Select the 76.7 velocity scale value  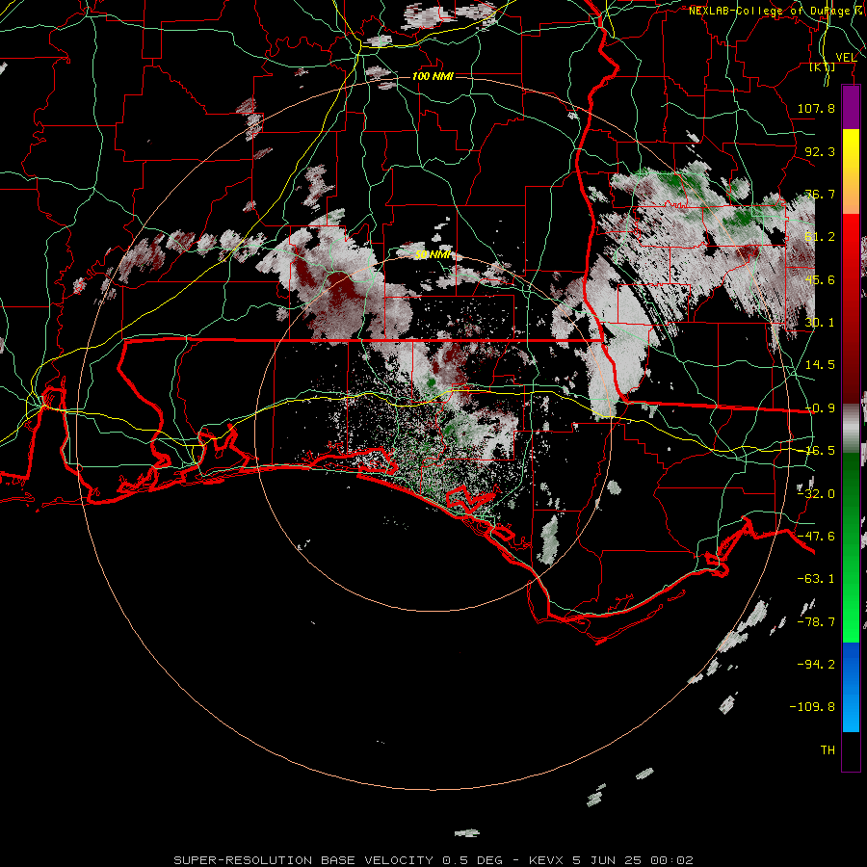[820, 194]
